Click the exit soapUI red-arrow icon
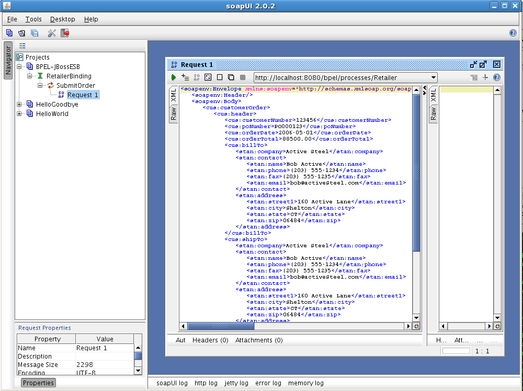Viewport: 523px width, 391px height. (65, 33)
